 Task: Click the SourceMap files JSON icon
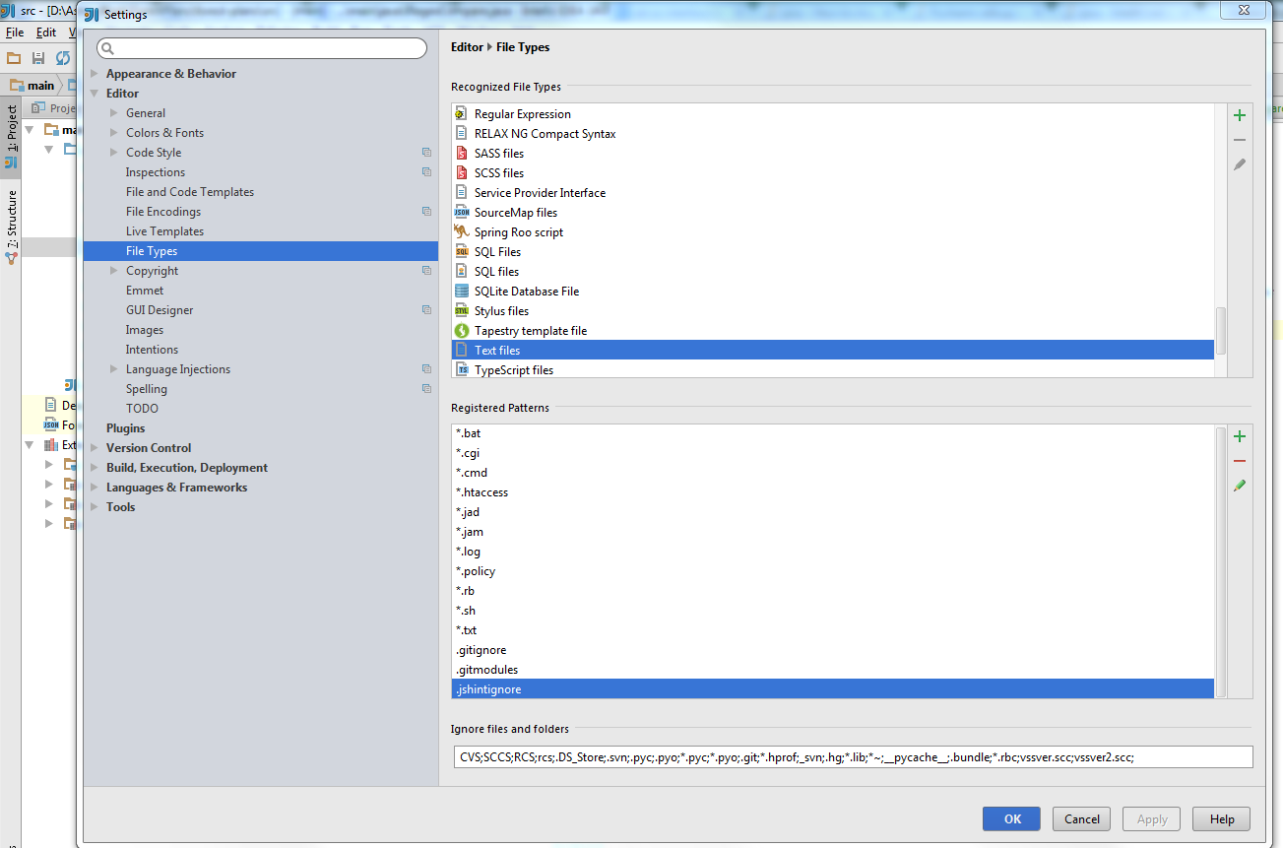point(462,213)
